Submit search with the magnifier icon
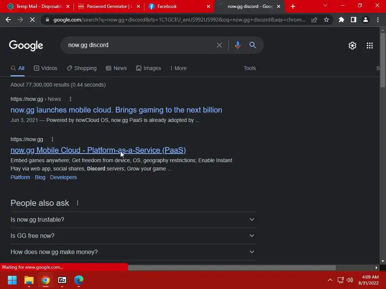Screen dimensions: 386x289 point(253,45)
